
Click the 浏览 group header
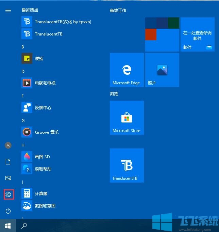[114, 93]
